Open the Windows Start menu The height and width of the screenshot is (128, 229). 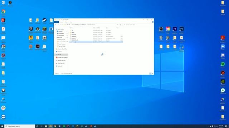click(x=2, y=126)
